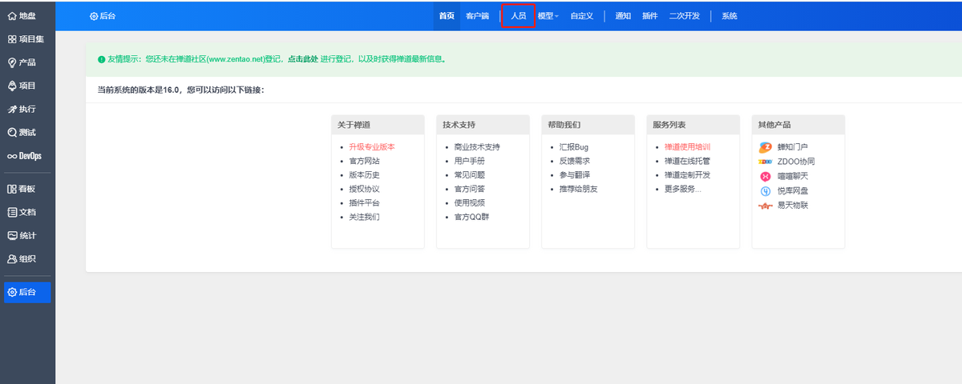This screenshot has height=384, width=962.
Task: Click 点击此处 registration link
Action: (x=303, y=59)
